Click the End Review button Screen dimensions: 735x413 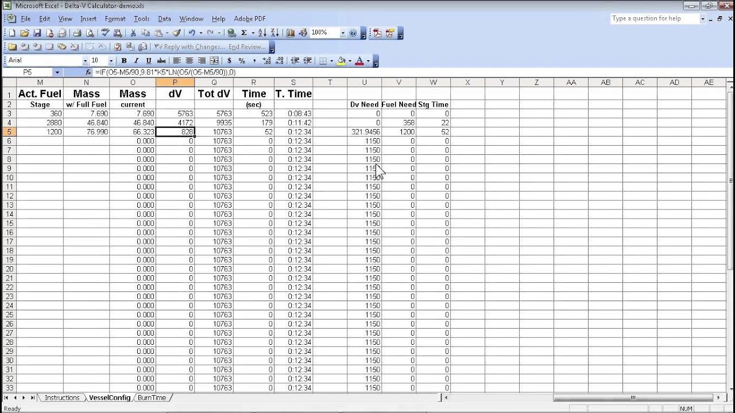point(247,47)
